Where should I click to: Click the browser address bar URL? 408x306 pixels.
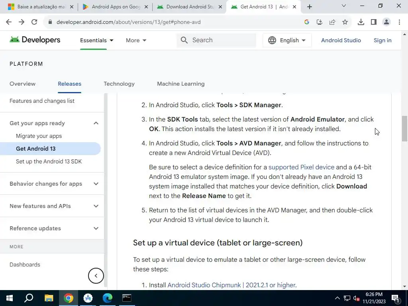[129, 22]
